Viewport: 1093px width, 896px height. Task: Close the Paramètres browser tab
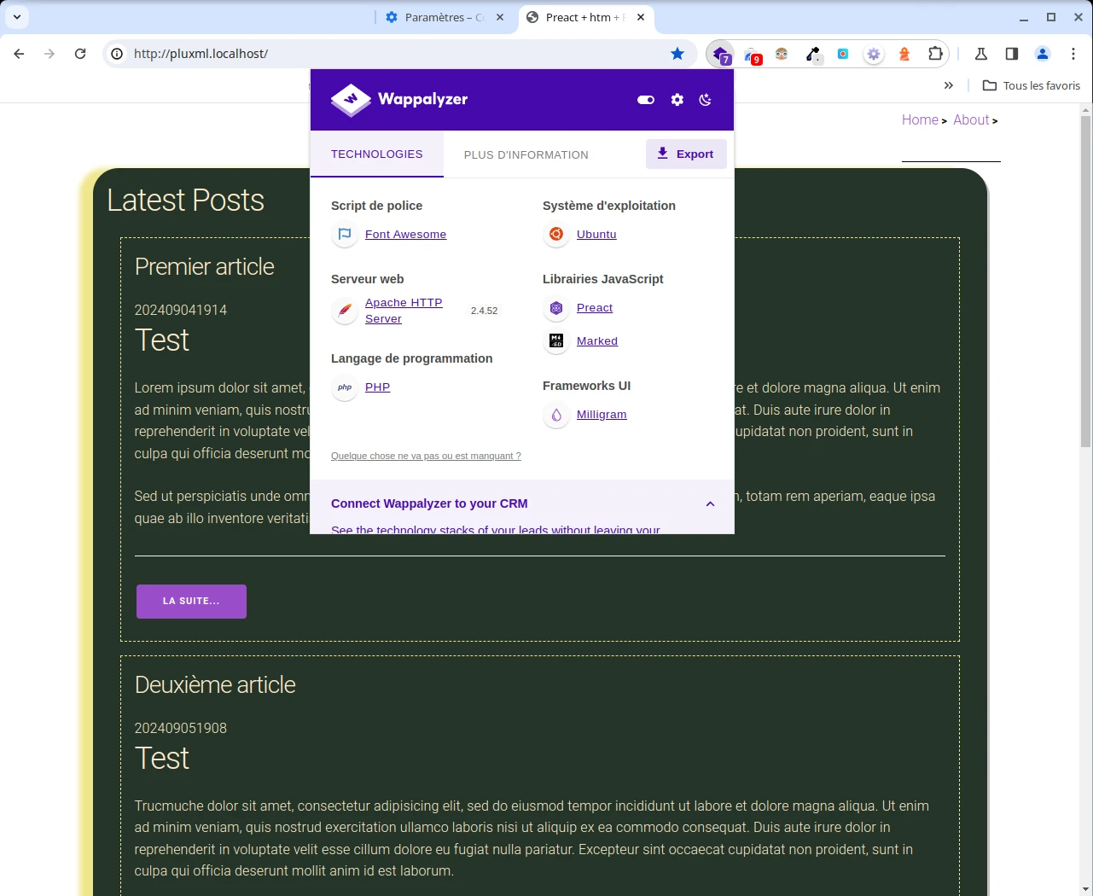pos(500,17)
